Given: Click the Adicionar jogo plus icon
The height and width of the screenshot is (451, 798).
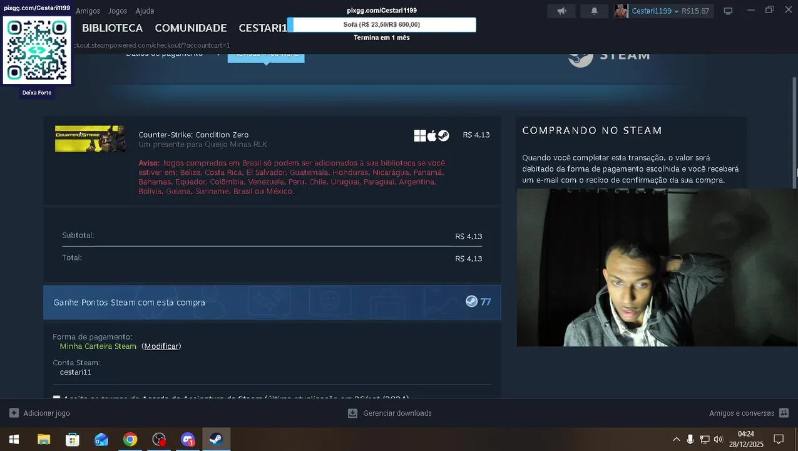Looking at the screenshot, I should (14, 413).
